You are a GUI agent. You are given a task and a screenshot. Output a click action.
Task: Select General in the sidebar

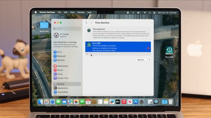(x=67, y=84)
